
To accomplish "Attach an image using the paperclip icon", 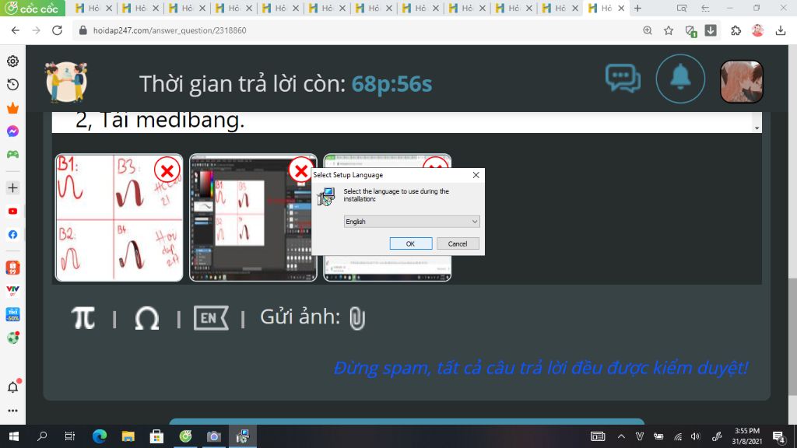I will [358, 317].
